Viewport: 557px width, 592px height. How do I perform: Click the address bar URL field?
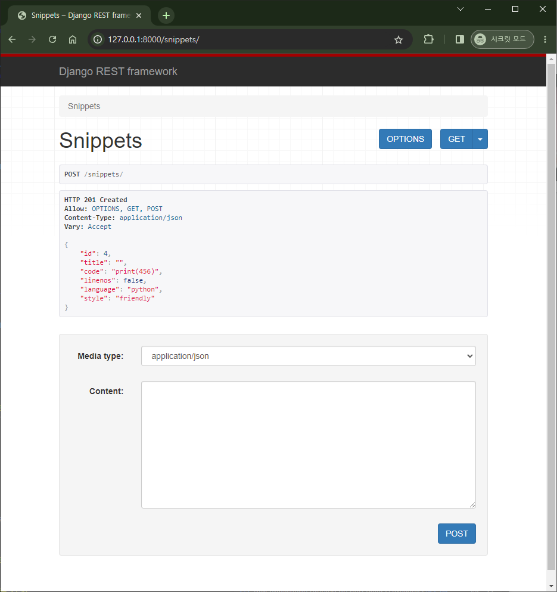click(249, 39)
